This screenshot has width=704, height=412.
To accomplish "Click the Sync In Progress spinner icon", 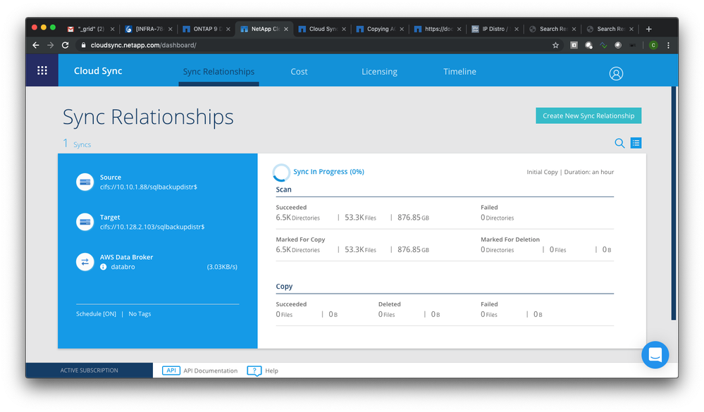I will tap(281, 173).
